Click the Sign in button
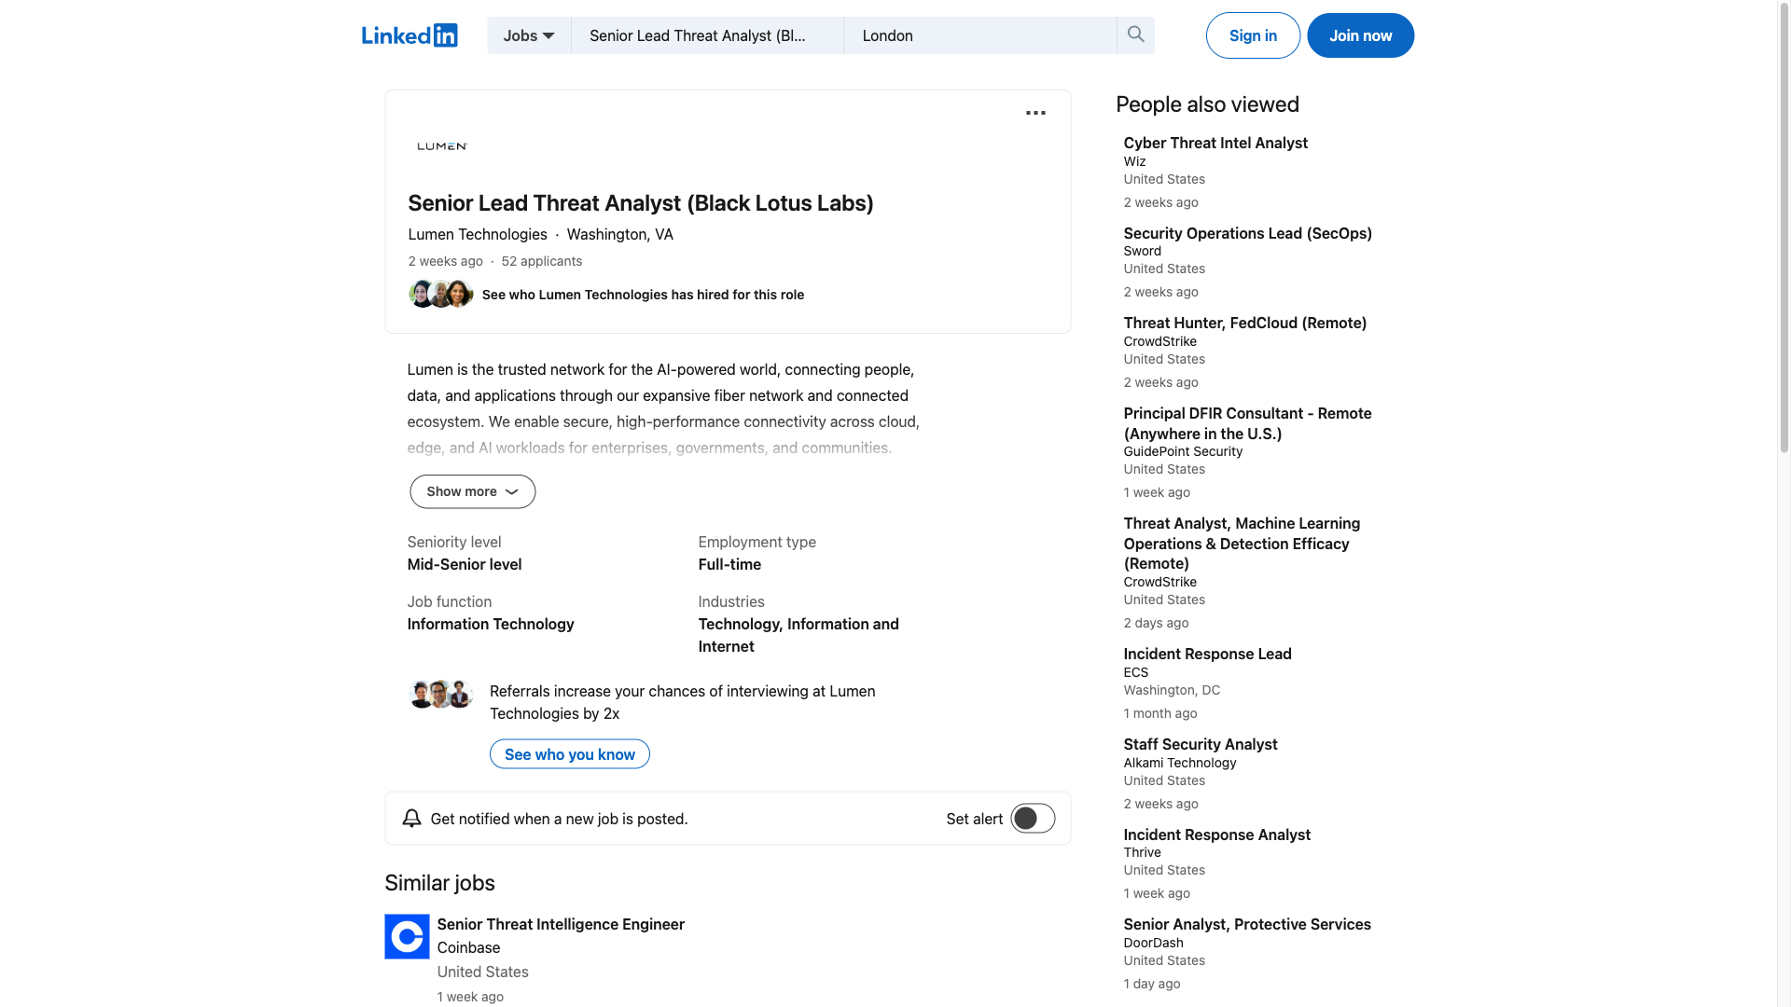Image resolution: width=1791 pixels, height=1007 pixels. click(x=1253, y=35)
